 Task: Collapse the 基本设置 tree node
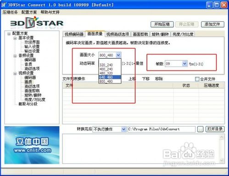tap(15, 38)
